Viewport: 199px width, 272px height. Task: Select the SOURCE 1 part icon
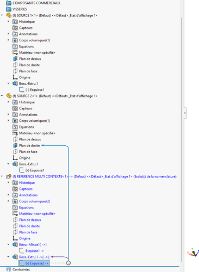9,15
